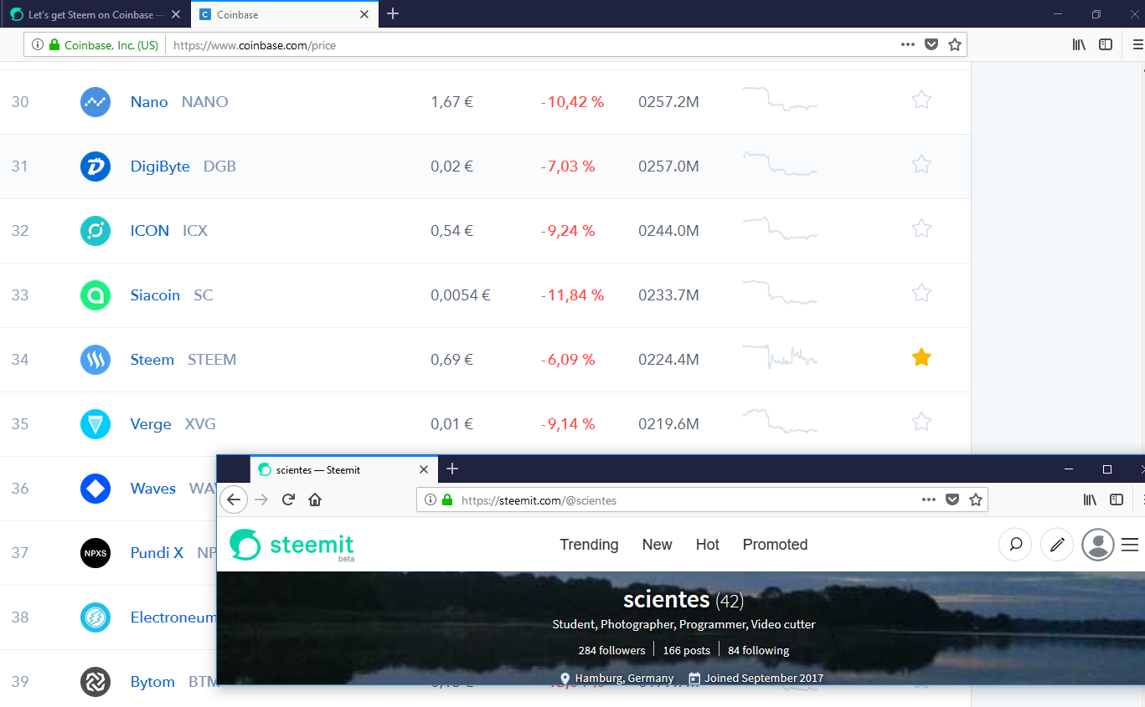Viewport: 1145px width, 707px height.
Task: Switch to the 'Let's get Steem on Coinbase' tab
Action: click(95, 14)
